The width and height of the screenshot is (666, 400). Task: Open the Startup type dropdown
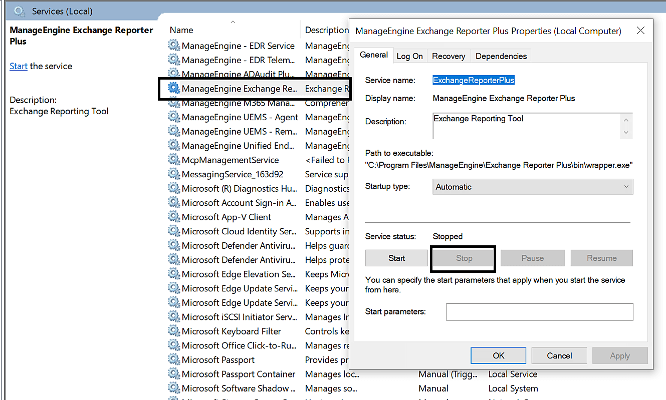(x=533, y=187)
